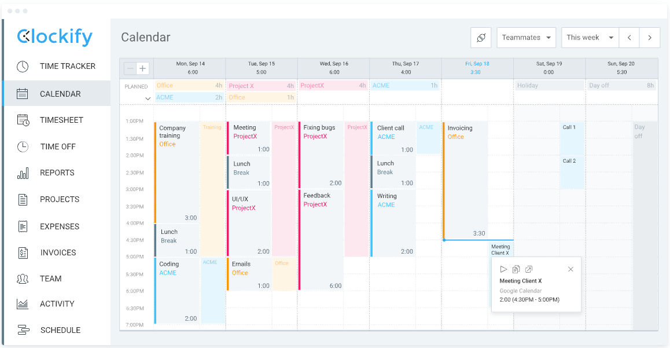Viewport: 670px width, 348px height.
Task: Open the Teammates dropdown
Action: tap(527, 38)
